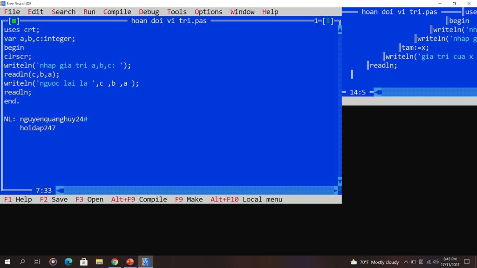This screenshot has height=268, width=477.
Task: Click the 'readln(c,b,a);' line
Action: [32, 74]
